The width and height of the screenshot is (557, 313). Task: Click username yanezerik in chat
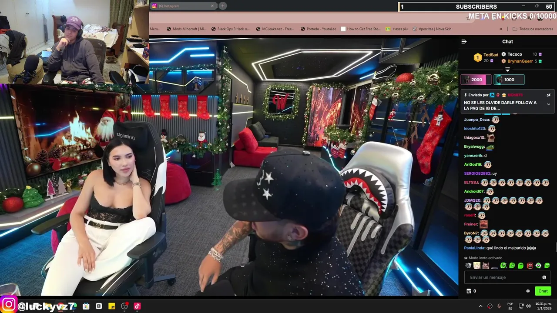[473, 155]
